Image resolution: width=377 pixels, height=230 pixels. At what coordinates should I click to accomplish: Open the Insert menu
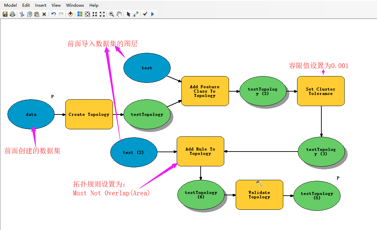point(40,5)
